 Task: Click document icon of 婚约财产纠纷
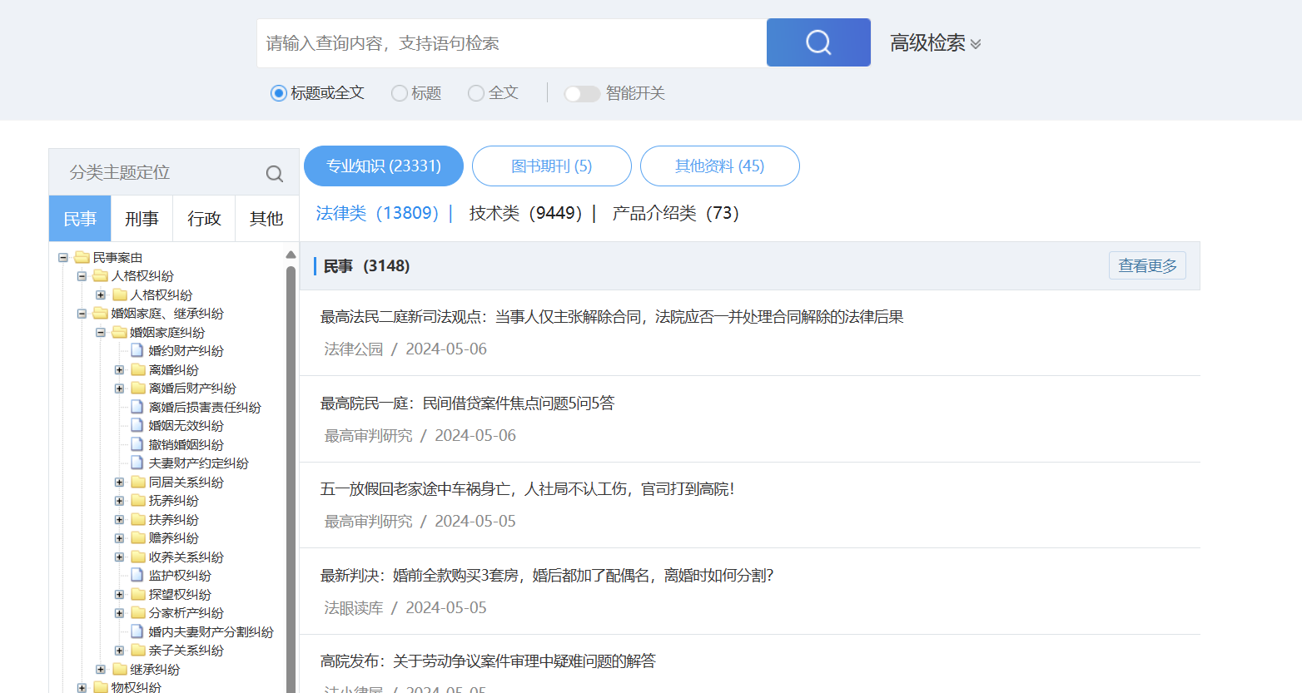pyautogui.click(x=137, y=350)
